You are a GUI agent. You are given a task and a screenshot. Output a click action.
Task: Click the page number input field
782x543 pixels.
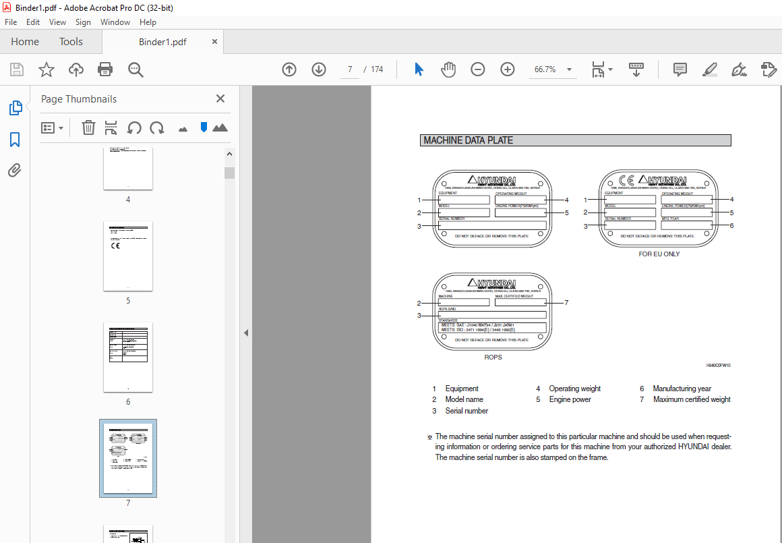(350, 69)
